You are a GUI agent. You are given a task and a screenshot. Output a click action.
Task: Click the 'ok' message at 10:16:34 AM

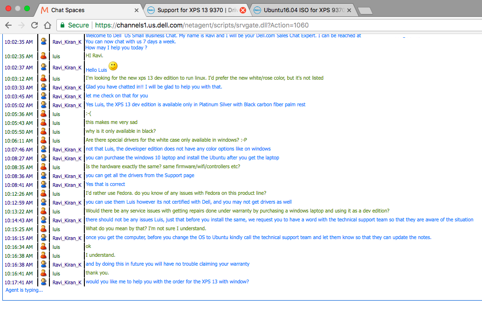point(89,246)
